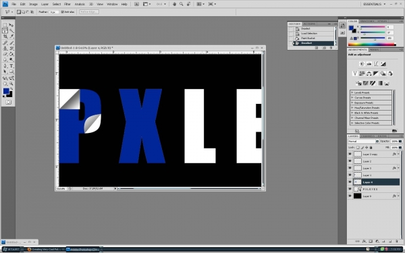The image size is (405, 253).
Task: Click the foreground color swatch in toolbox
Action: click(x=6, y=91)
